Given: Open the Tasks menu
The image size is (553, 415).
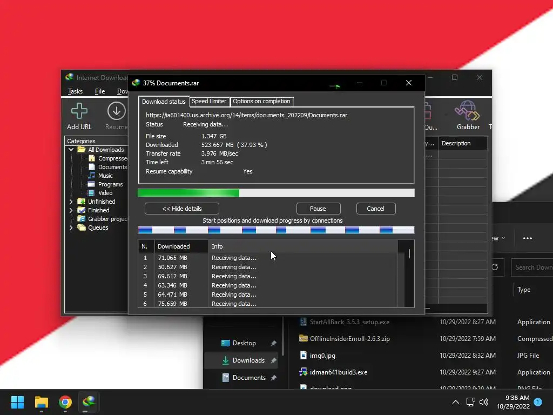Looking at the screenshot, I should pos(75,91).
